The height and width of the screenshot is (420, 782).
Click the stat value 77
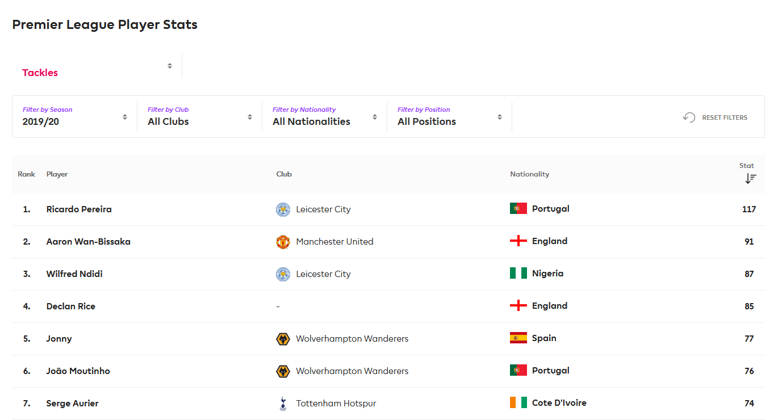[749, 339]
